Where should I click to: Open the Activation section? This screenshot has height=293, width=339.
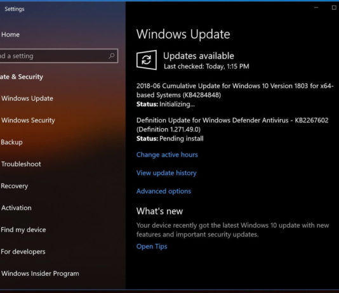tap(17, 208)
